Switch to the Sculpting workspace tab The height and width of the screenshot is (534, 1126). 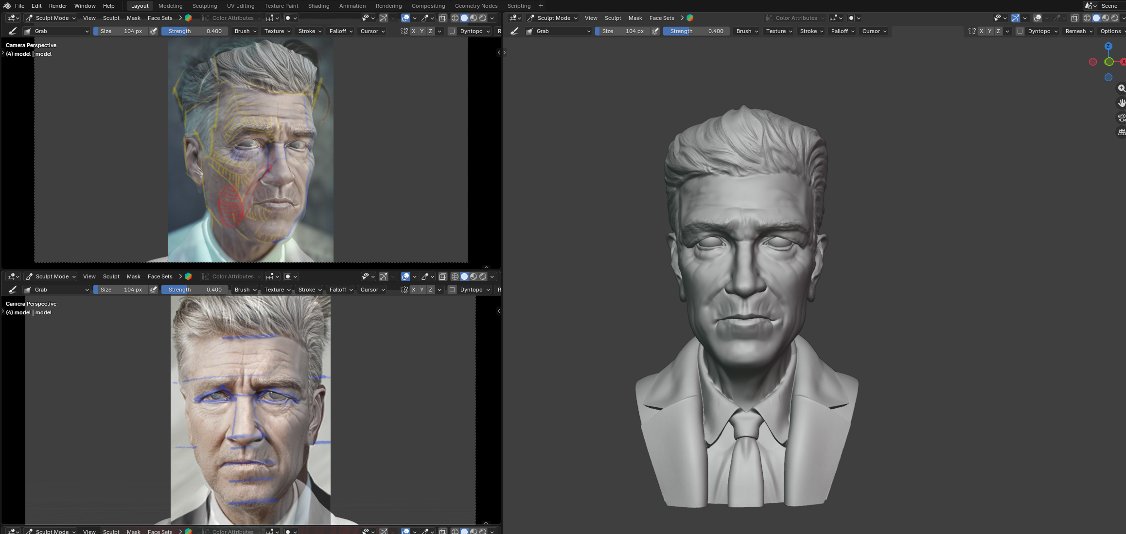pyautogui.click(x=204, y=6)
